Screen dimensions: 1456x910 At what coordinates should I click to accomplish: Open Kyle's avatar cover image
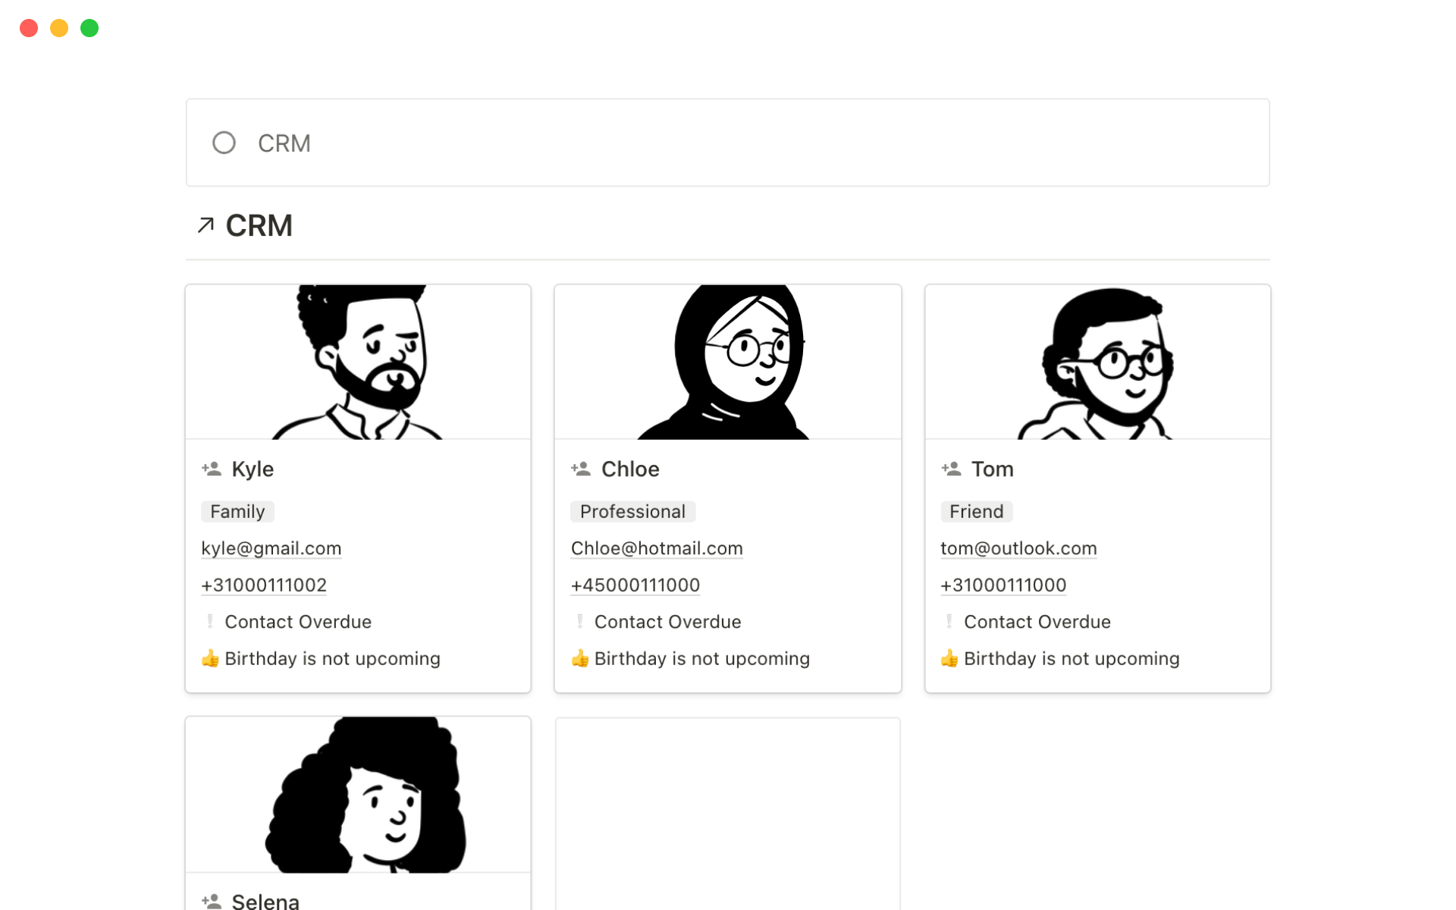pos(358,362)
